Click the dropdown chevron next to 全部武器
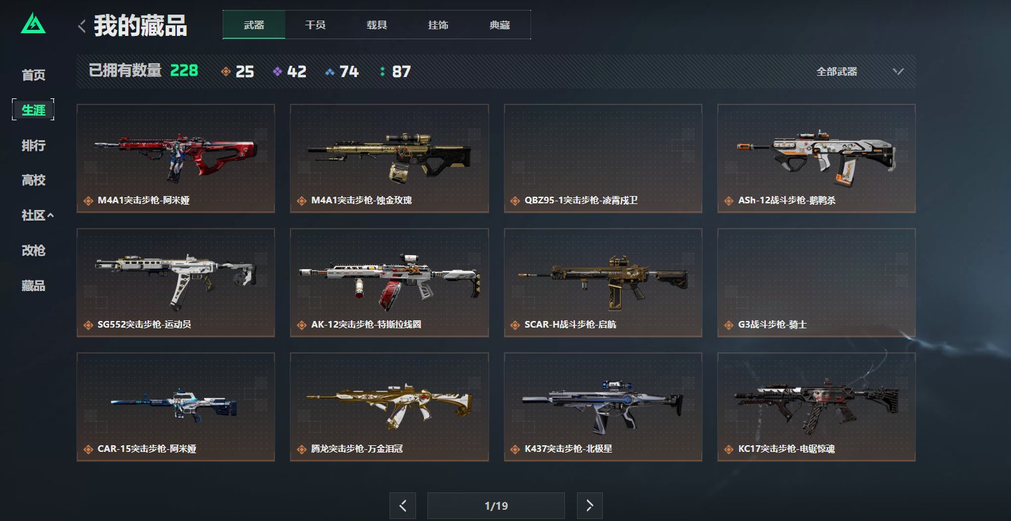This screenshot has height=521, width=1011. (899, 72)
